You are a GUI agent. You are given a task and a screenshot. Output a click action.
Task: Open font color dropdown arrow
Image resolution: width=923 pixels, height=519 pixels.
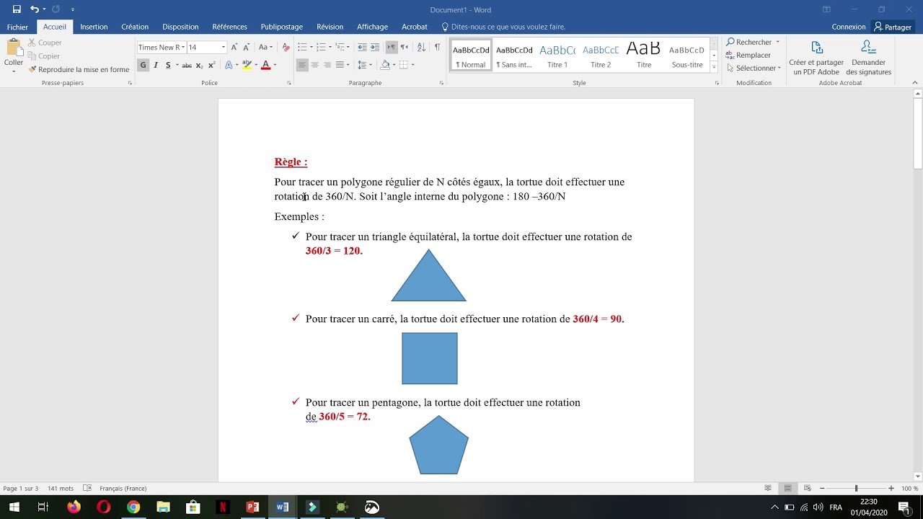(x=275, y=65)
